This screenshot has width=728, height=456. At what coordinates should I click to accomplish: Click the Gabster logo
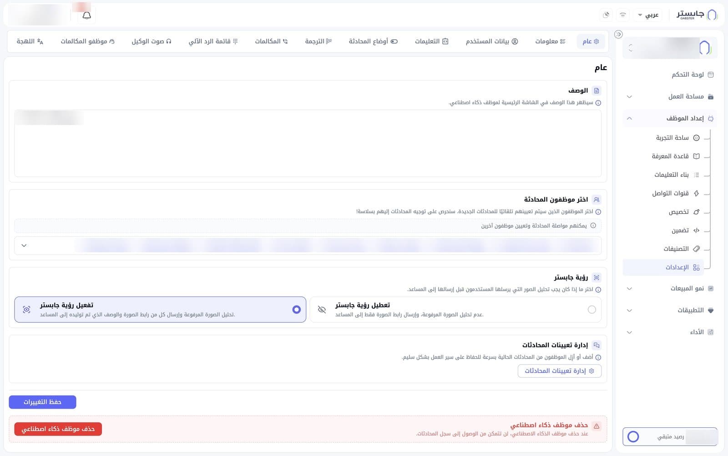coord(697,15)
